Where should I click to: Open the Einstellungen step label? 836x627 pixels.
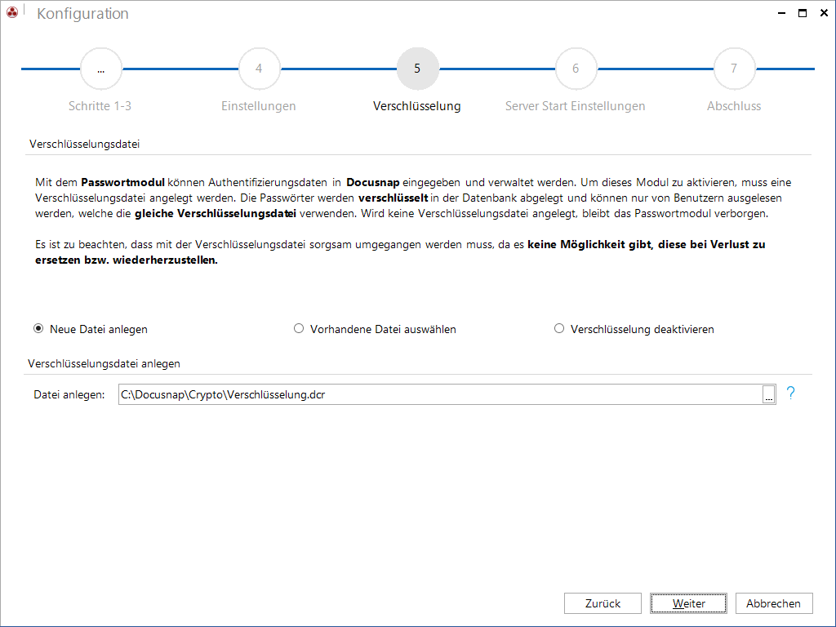point(259,106)
